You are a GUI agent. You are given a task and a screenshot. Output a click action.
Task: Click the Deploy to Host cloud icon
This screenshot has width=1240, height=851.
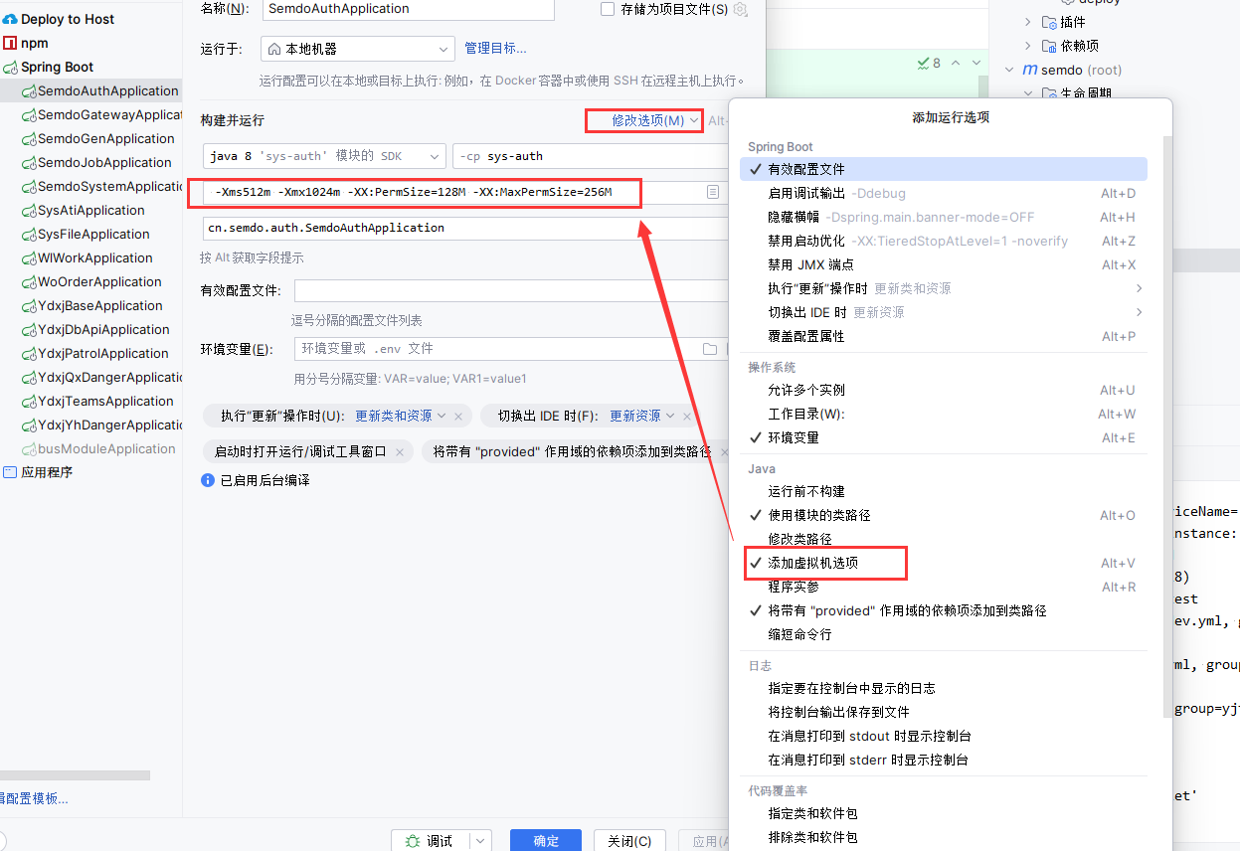[x=10, y=19]
